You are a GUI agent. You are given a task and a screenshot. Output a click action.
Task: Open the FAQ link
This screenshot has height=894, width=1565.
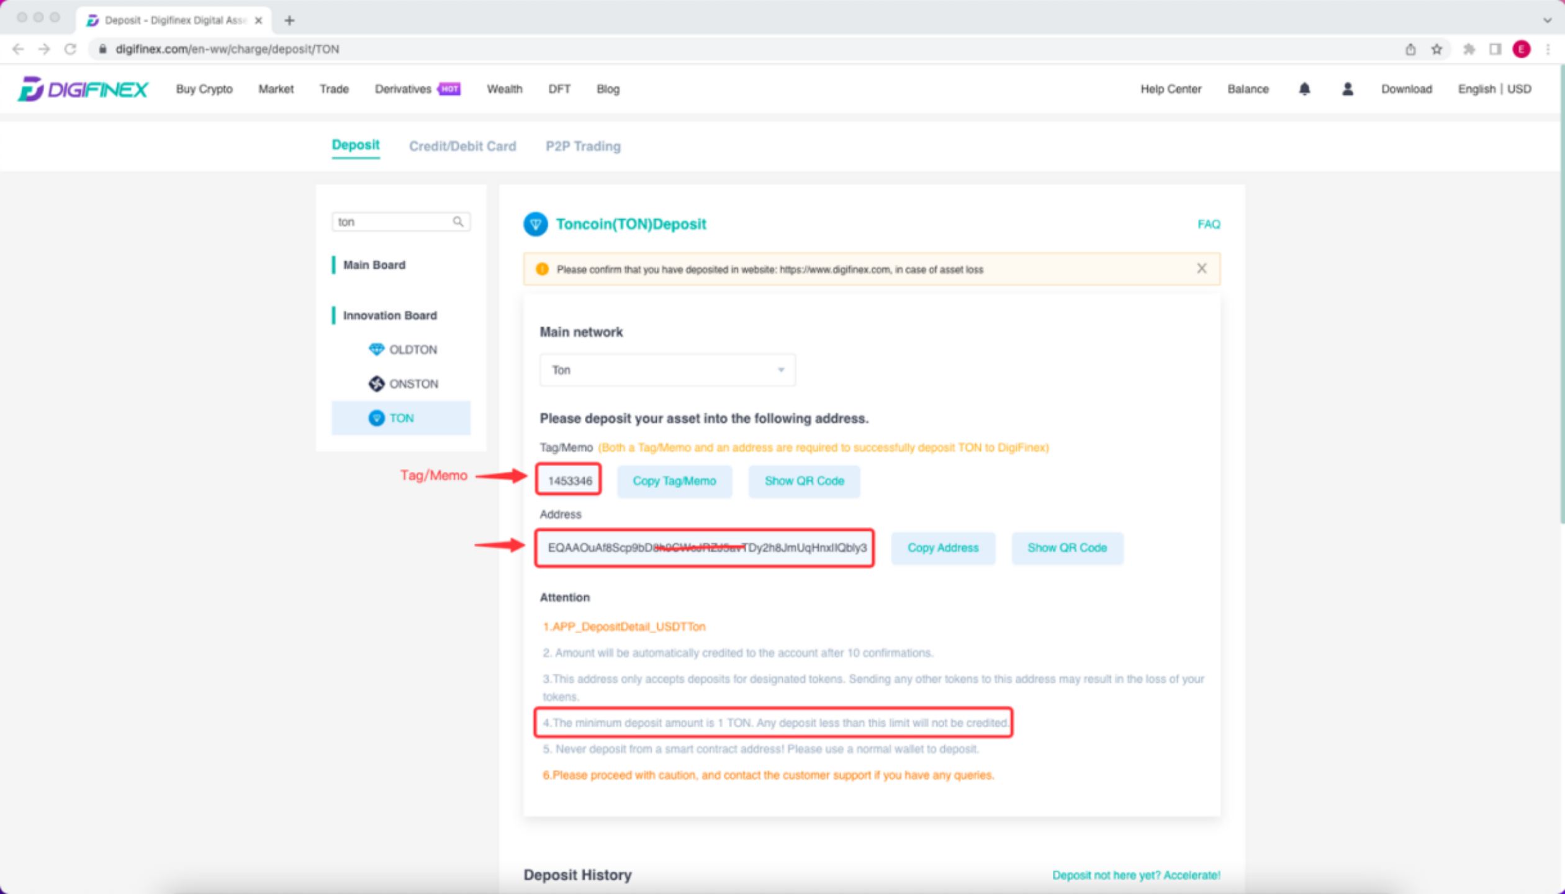pyautogui.click(x=1209, y=224)
